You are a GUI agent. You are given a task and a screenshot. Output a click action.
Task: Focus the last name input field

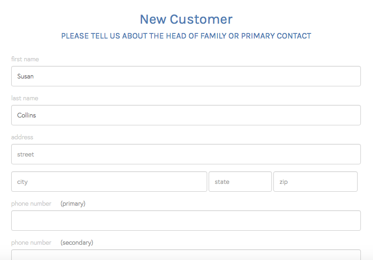(x=186, y=115)
